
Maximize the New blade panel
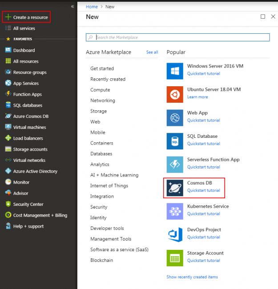click(x=262, y=16)
